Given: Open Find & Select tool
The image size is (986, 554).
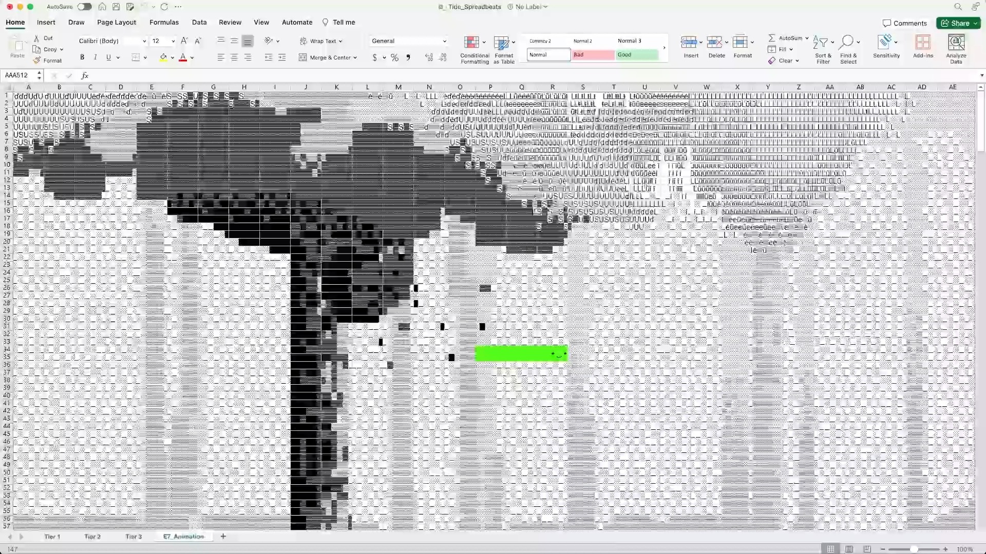Looking at the screenshot, I should tap(847, 43).
